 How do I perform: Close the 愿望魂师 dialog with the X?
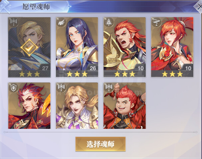tap(199, 6)
